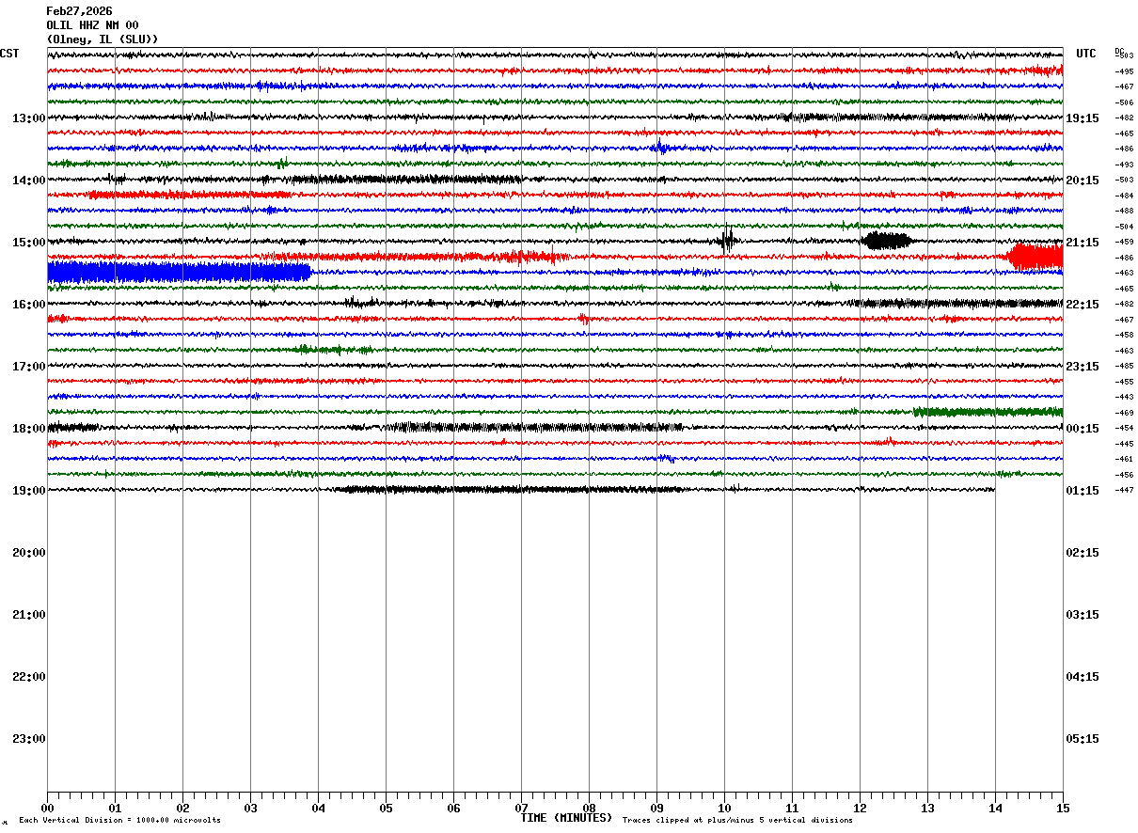
Task: Click the 01:15 UTC time label
Action: [1083, 491]
